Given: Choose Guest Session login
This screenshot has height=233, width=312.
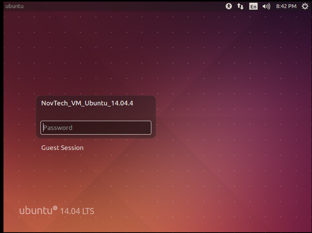Looking at the screenshot, I should (62, 148).
